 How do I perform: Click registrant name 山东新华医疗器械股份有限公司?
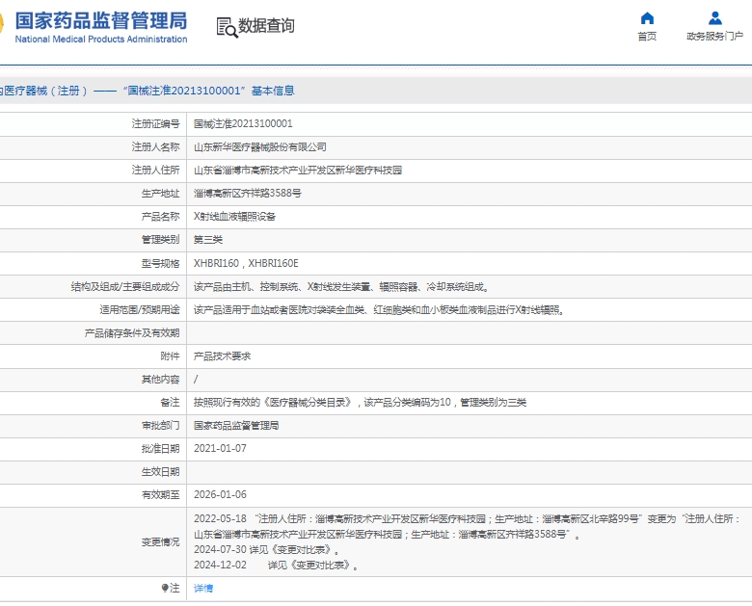[x=260, y=146]
